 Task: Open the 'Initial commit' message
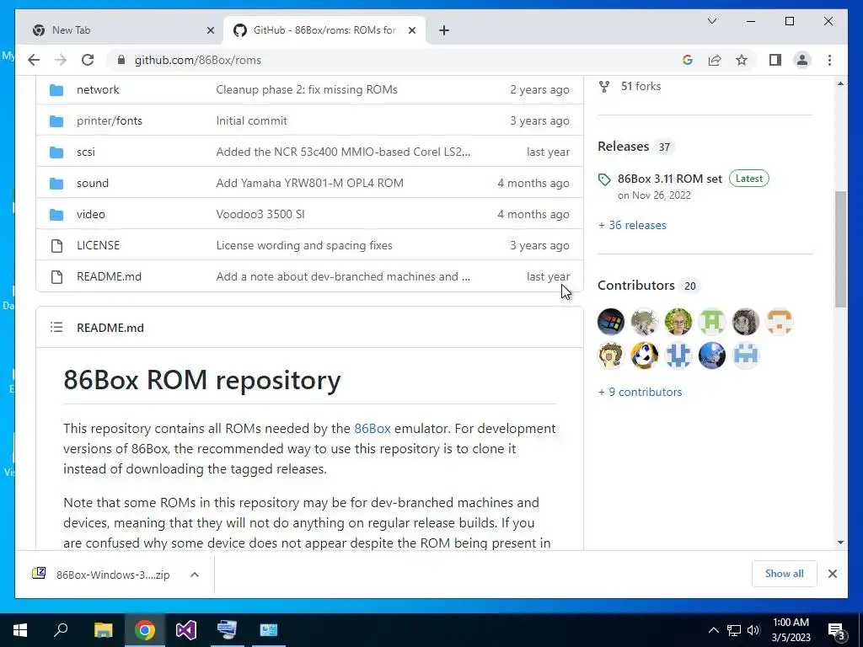251,120
